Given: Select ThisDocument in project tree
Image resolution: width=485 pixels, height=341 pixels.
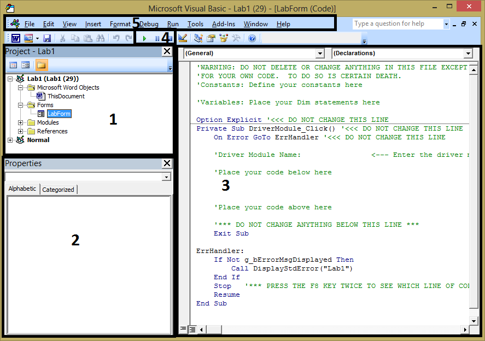Looking at the screenshot, I should (x=66, y=96).
